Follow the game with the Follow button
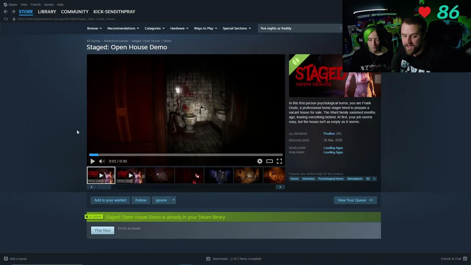The image size is (471, 265). pyautogui.click(x=141, y=200)
